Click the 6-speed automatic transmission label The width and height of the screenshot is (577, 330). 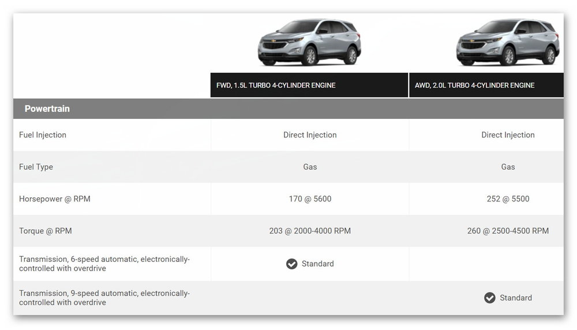(104, 264)
